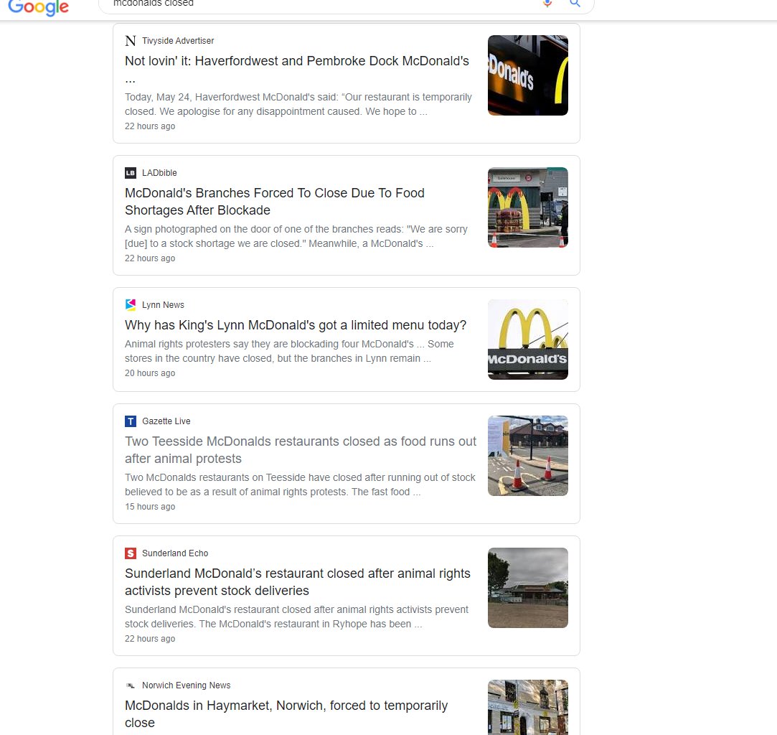Click the Gazette Live publisher icon
777x735 pixels.
point(131,421)
